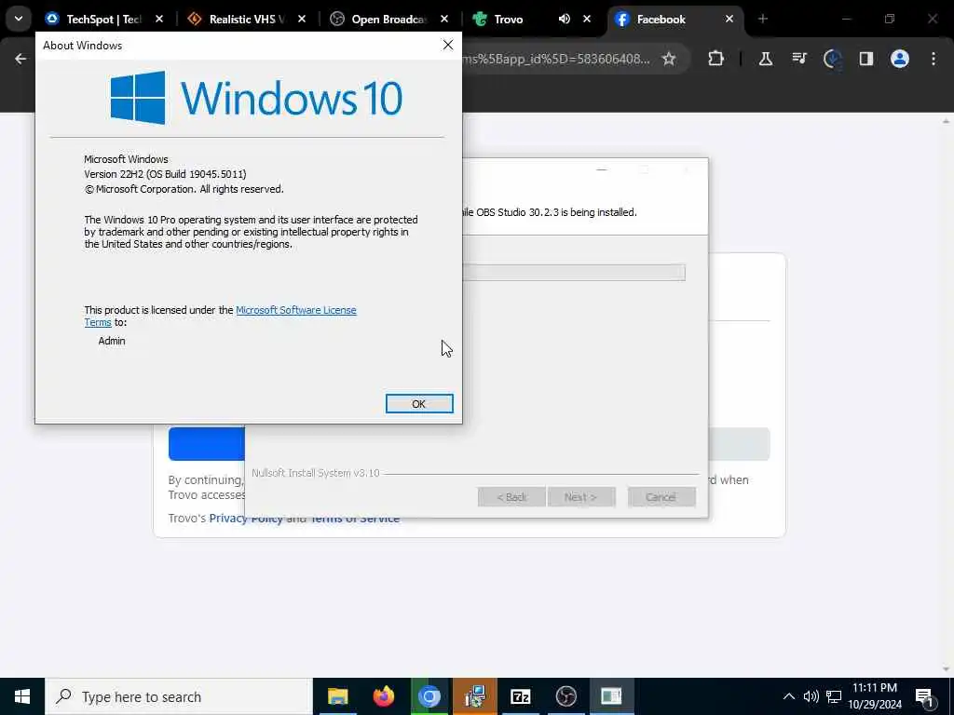Click the page's vertical scrollbar
Screen dimensions: 954x715
tap(946, 395)
